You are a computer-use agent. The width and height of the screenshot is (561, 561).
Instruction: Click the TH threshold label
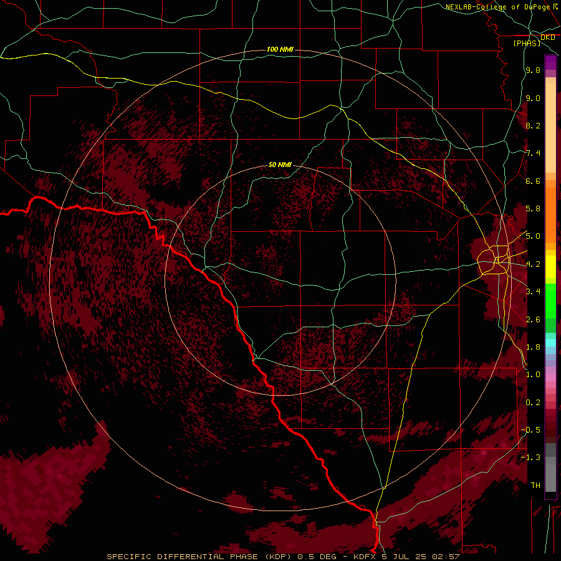(x=535, y=486)
